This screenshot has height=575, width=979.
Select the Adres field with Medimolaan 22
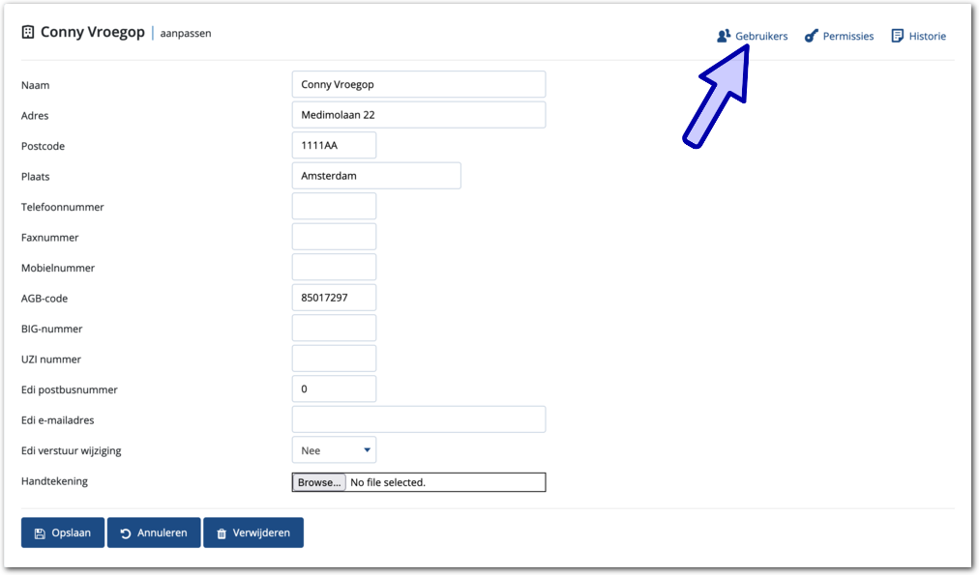pyautogui.click(x=418, y=115)
